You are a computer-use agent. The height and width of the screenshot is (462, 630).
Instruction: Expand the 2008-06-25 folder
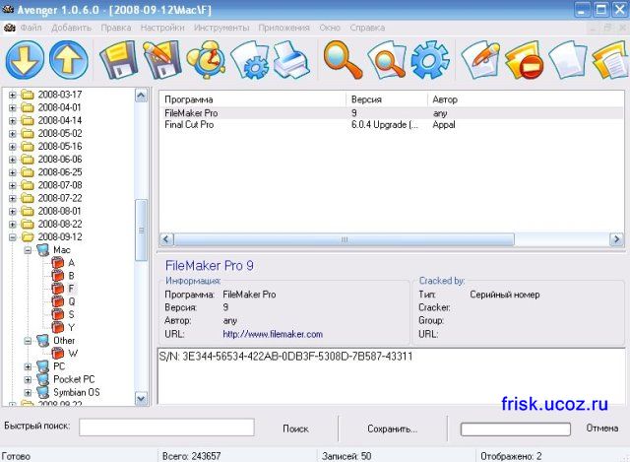click(13, 172)
